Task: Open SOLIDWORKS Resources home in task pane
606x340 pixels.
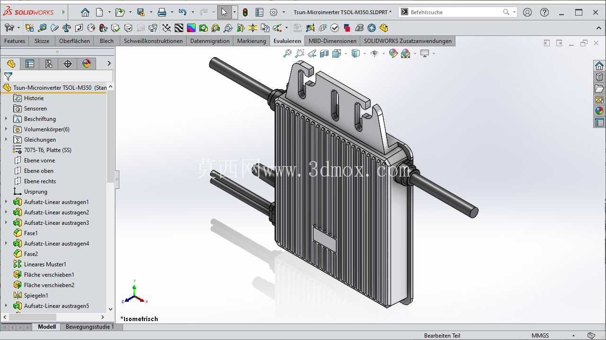Action: point(599,66)
